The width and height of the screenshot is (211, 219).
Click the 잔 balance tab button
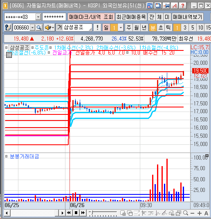(x=152, y=17)
